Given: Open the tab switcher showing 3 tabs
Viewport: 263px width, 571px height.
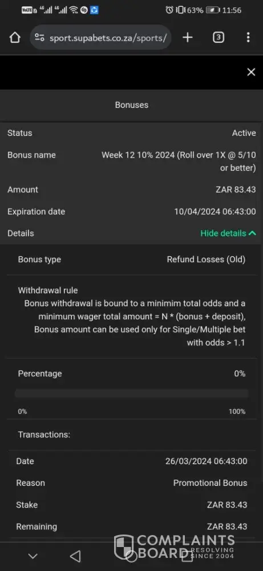Looking at the screenshot, I should coord(219,37).
